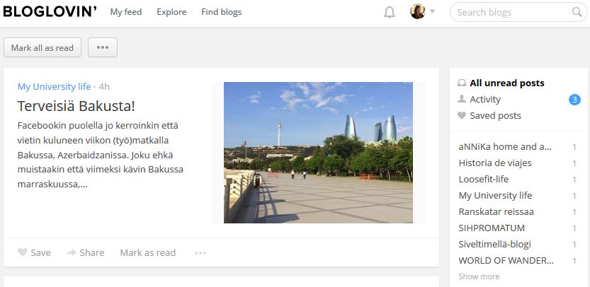Open the Find blogs menu item
The image size is (590, 287).
click(221, 12)
